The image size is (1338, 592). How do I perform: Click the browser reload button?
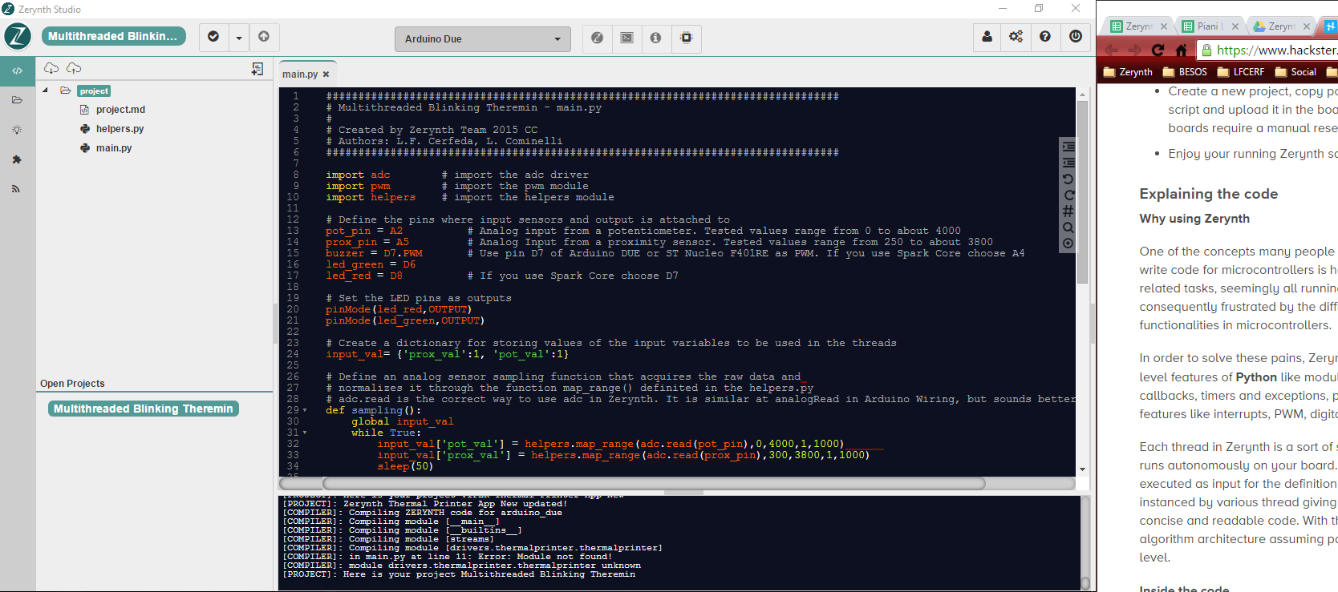click(1158, 50)
